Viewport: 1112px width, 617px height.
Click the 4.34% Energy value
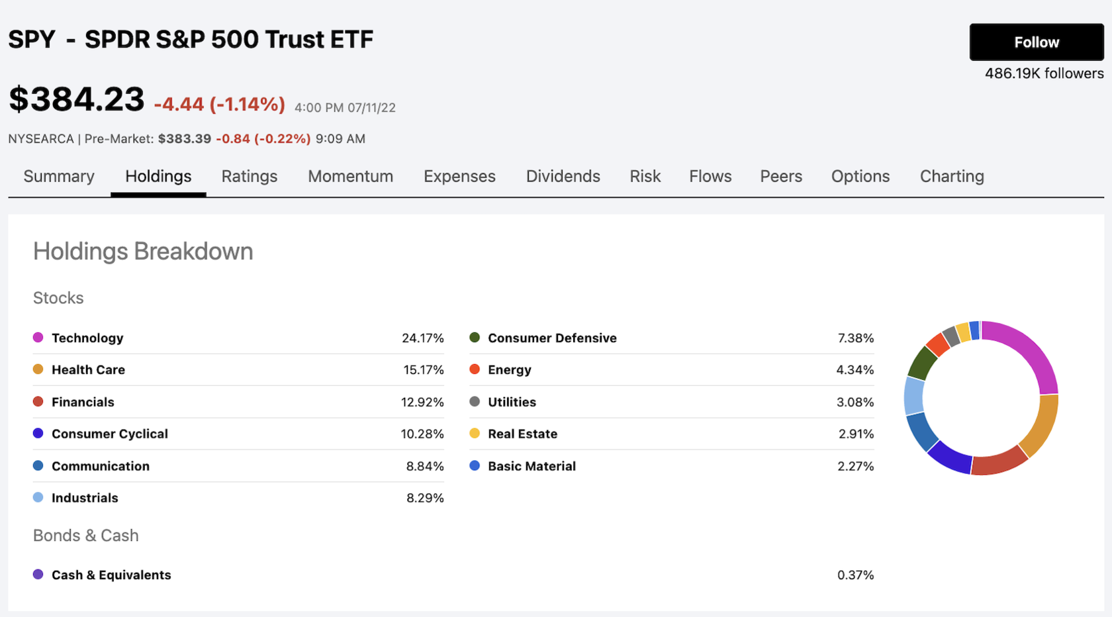855,369
